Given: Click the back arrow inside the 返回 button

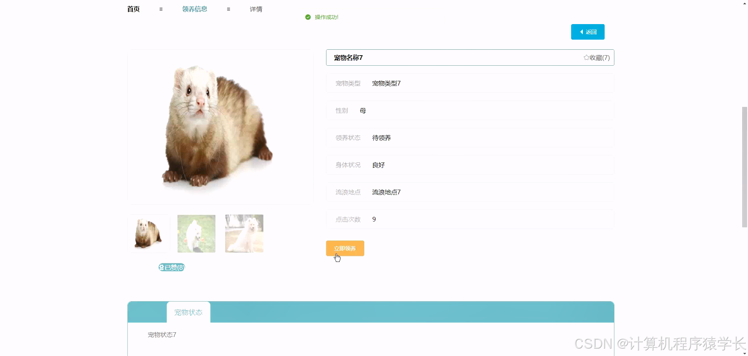Looking at the screenshot, I should [581, 31].
